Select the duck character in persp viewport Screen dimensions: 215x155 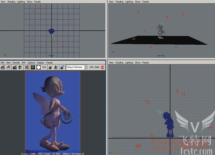(160, 31)
